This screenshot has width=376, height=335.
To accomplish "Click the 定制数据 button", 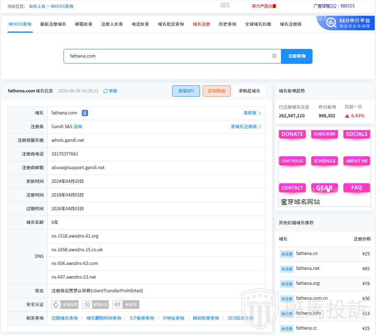I will 216,91.
